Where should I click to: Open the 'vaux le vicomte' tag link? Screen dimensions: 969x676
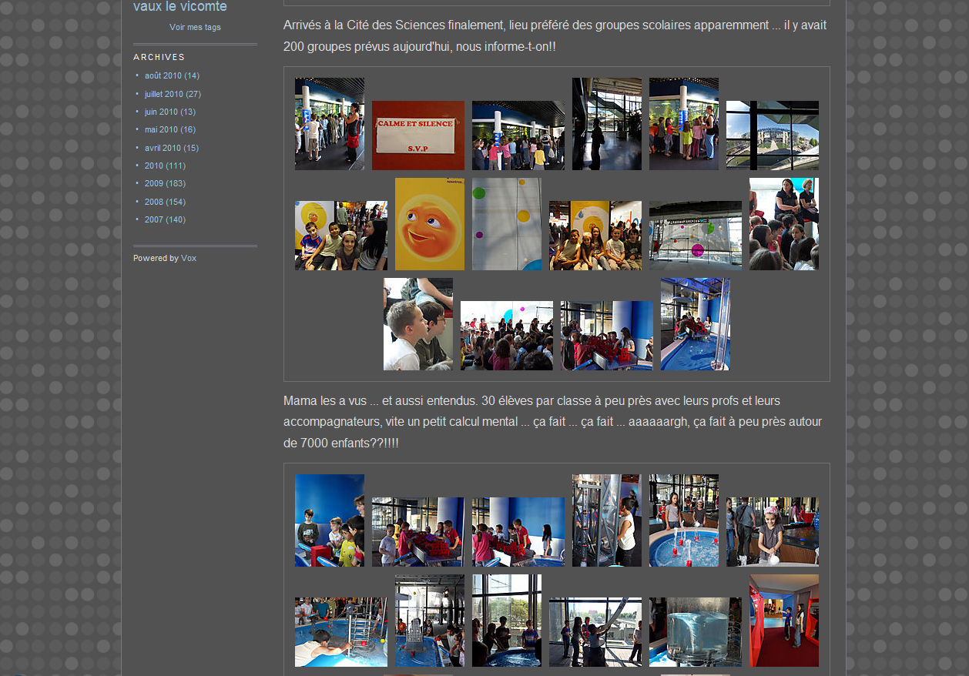pyautogui.click(x=179, y=7)
